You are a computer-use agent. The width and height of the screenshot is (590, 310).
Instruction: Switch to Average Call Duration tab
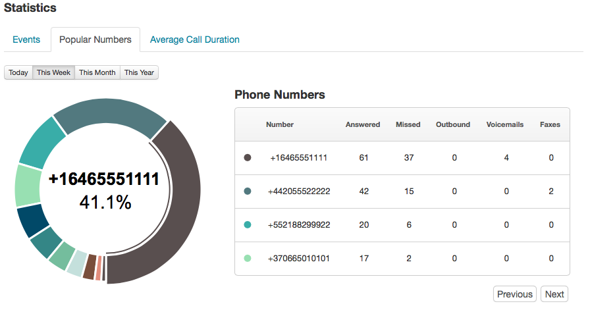click(x=194, y=39)
